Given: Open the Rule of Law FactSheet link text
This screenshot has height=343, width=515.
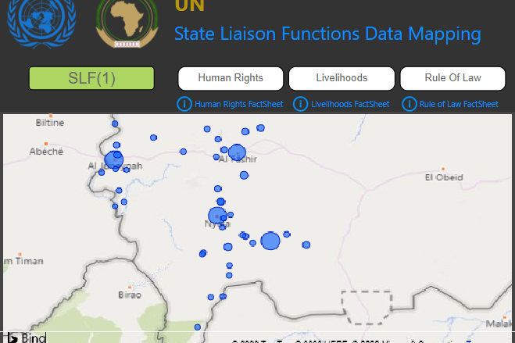Looking at the screenshot, I should [458, 104].
